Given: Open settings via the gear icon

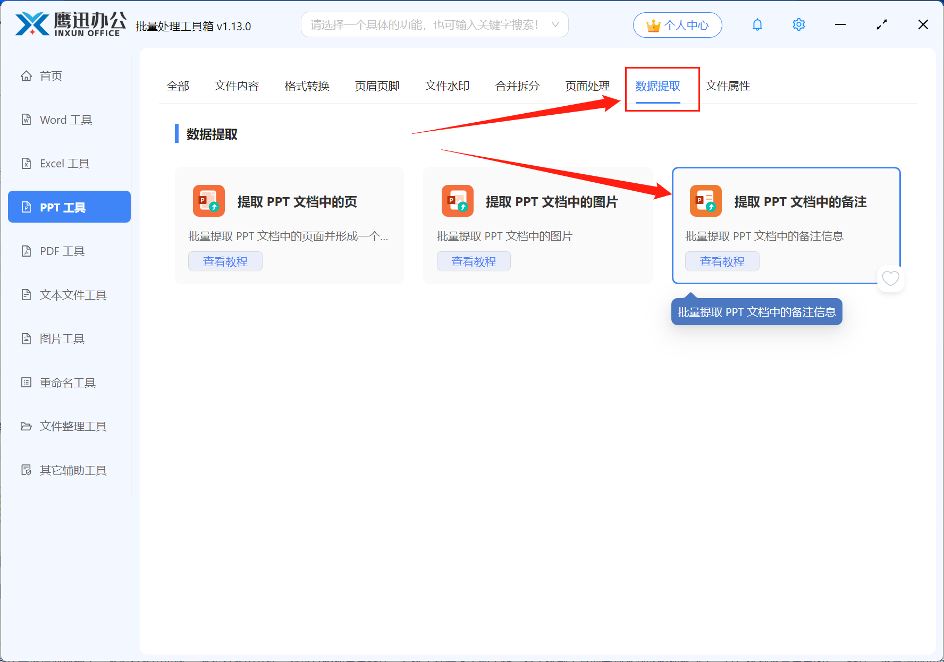Looking at the screenshot, I should point(798,25).
